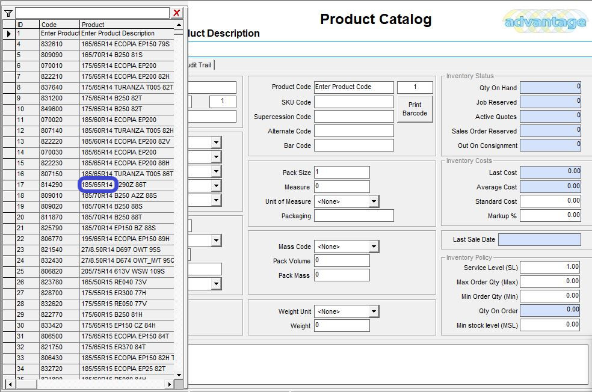This screenshot has height=392, width=592.
Task: Click the product list filter text box
Action: point(92,13)
